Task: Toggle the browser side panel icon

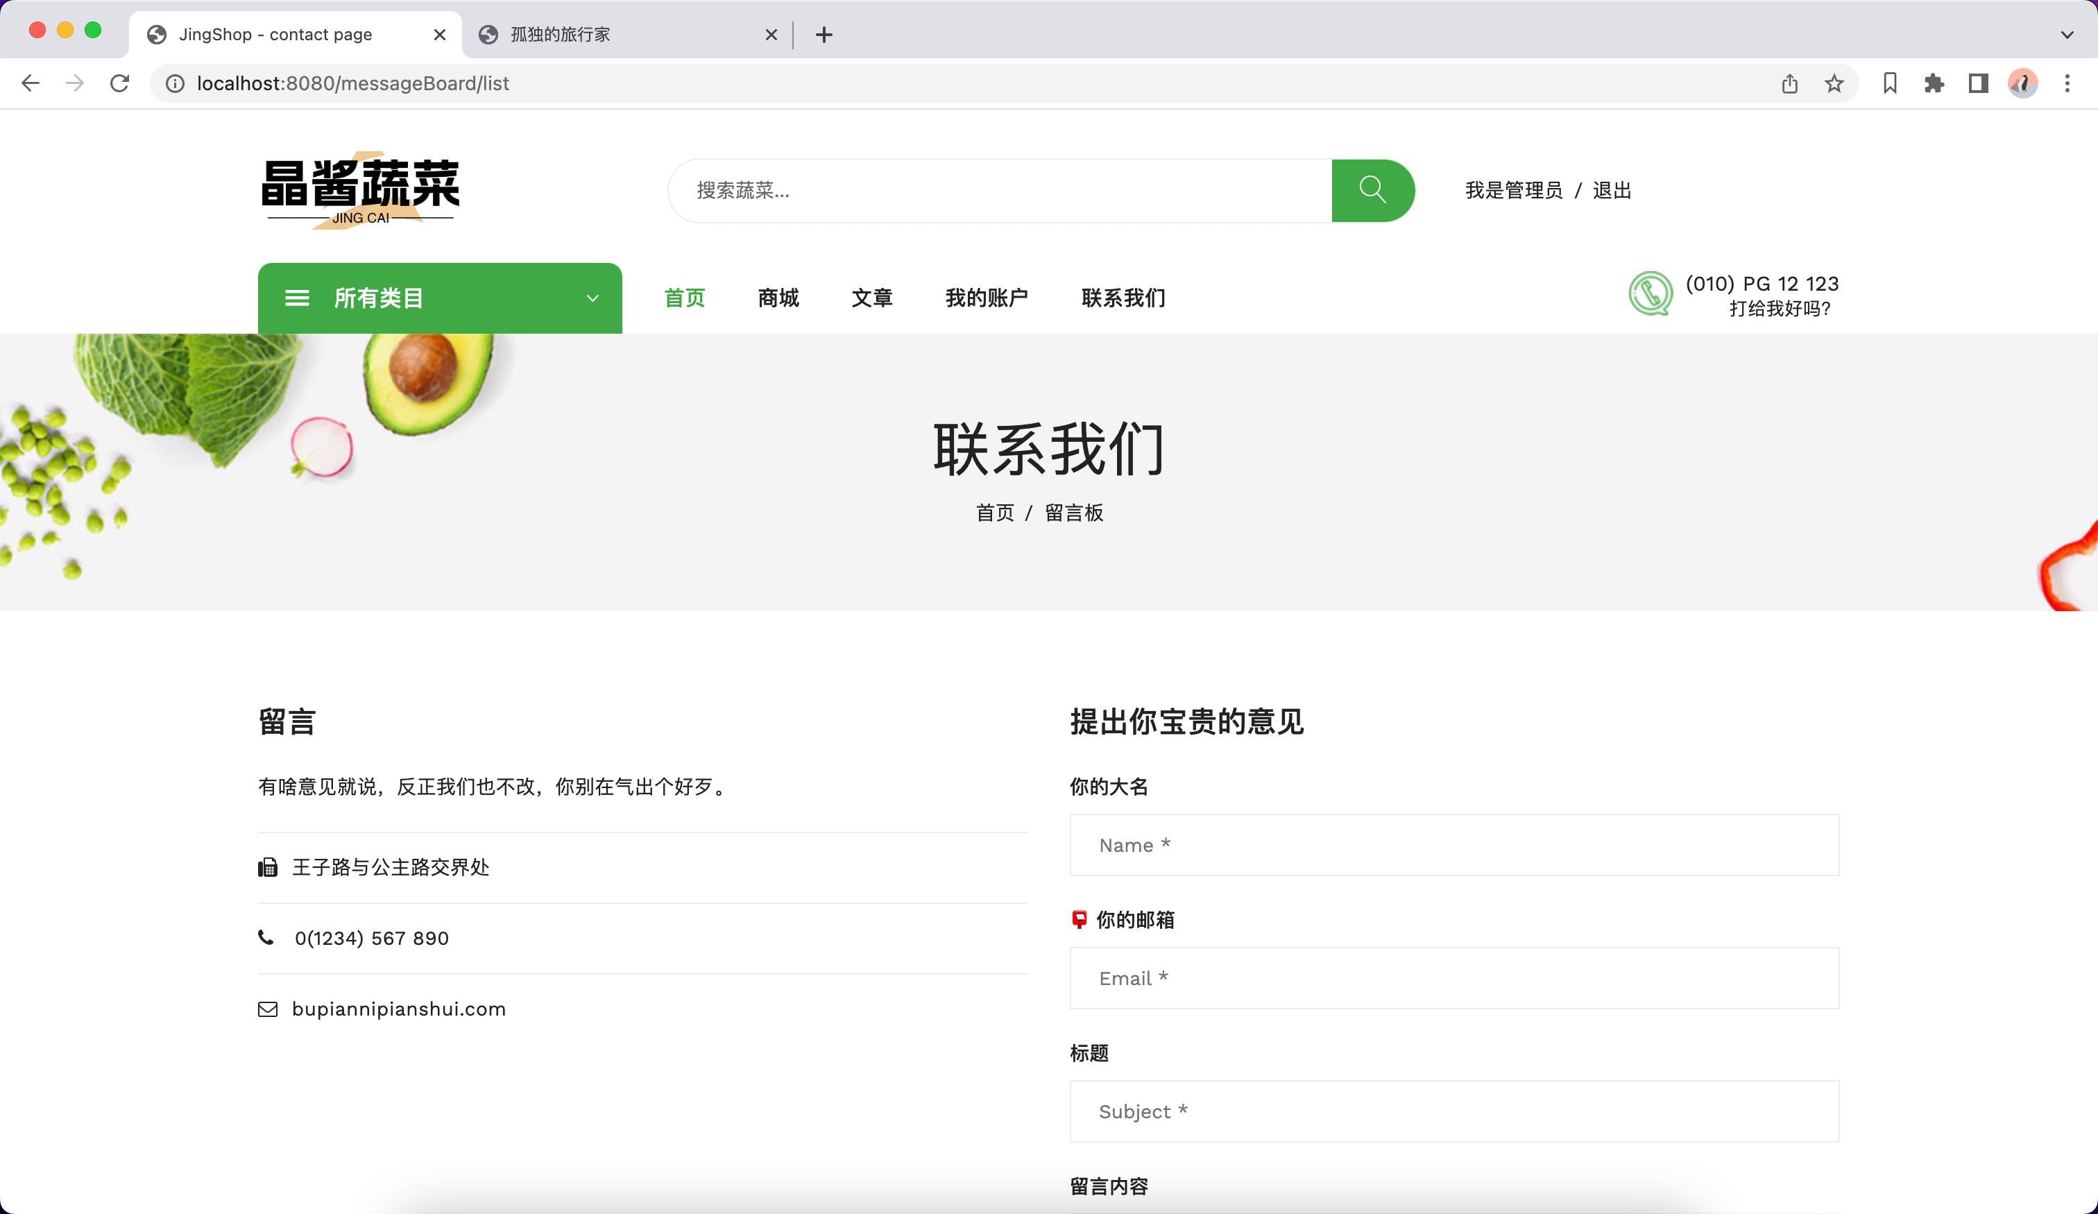Action: (1978, 83)
